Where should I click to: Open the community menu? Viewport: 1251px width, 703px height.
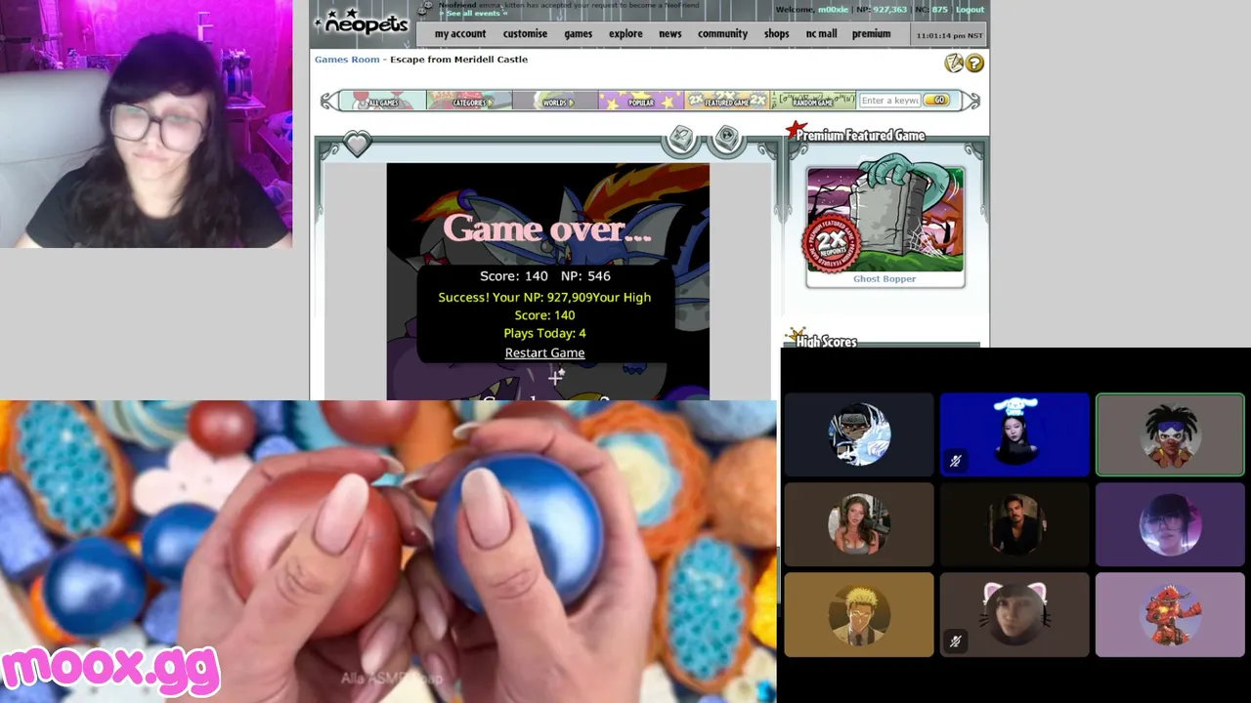(x=722, y=33)
